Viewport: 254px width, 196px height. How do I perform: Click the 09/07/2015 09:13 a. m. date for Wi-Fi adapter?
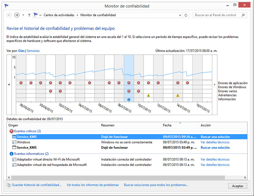coord(179,159)
